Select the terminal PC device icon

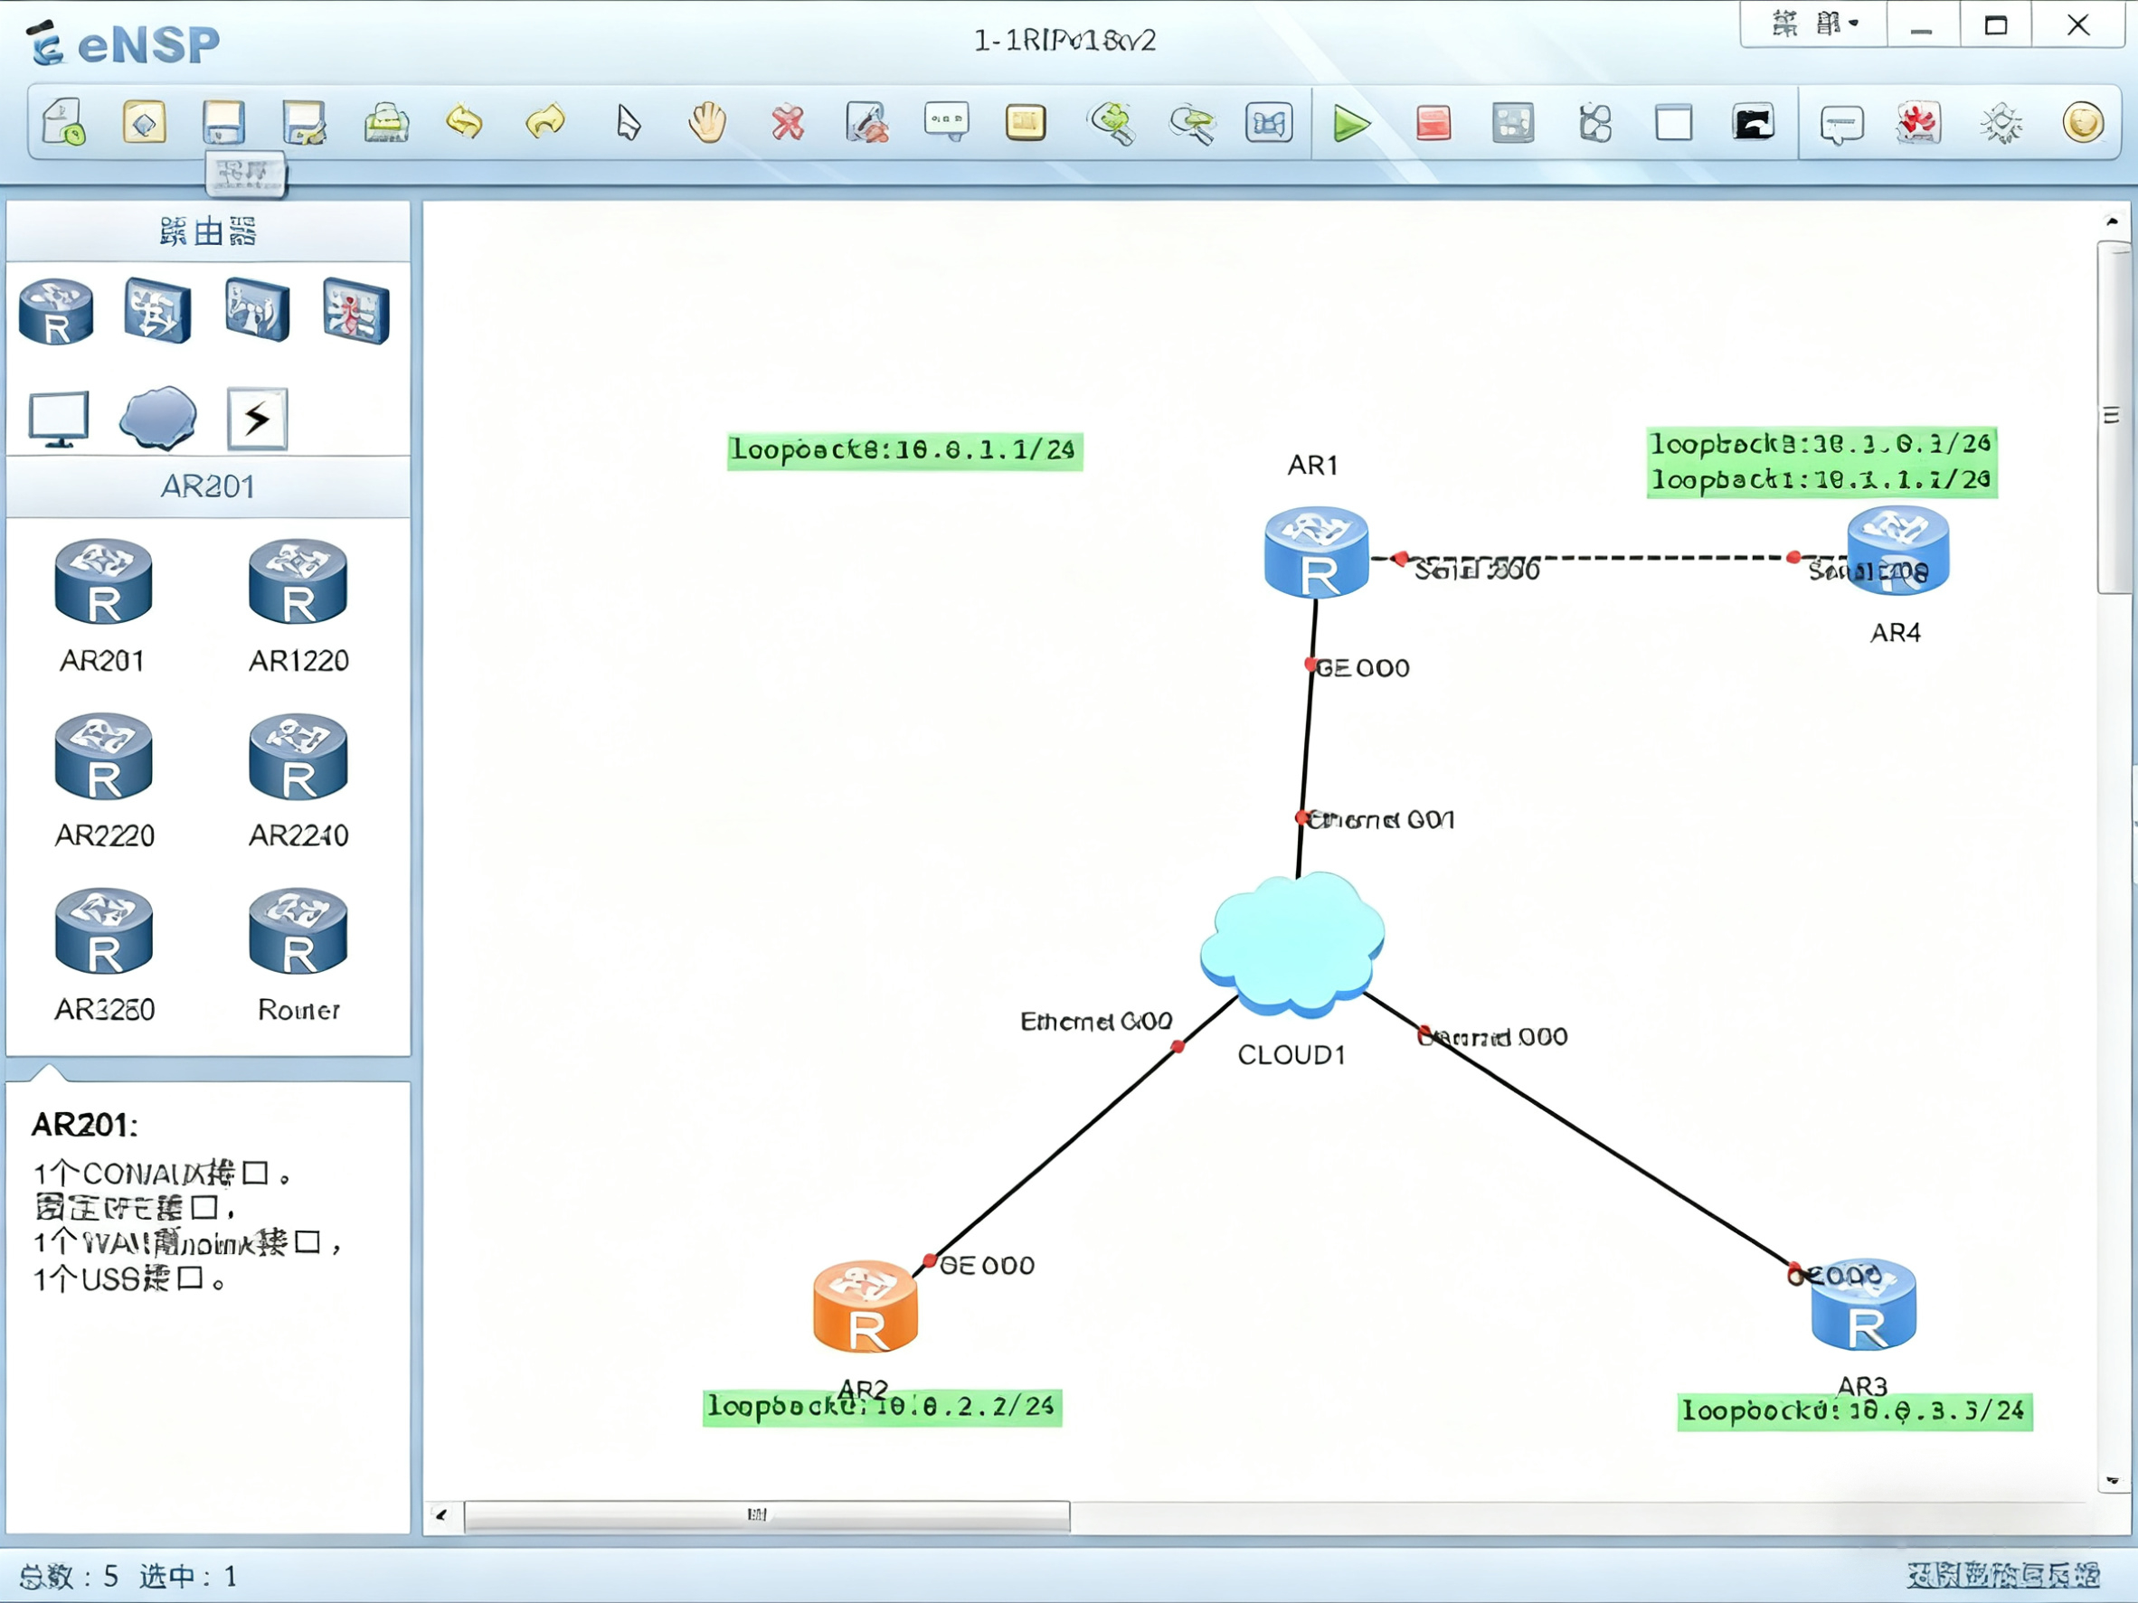[x=60, y=418]
